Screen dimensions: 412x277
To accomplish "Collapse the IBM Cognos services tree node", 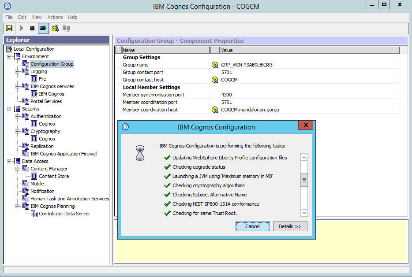I will click(x=17, y=86).
